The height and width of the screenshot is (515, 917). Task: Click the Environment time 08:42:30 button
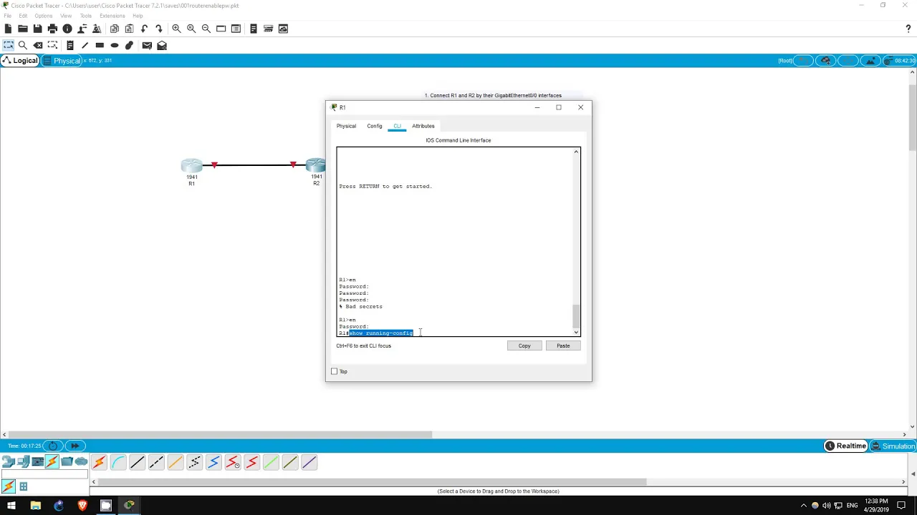tap(900, 61)
